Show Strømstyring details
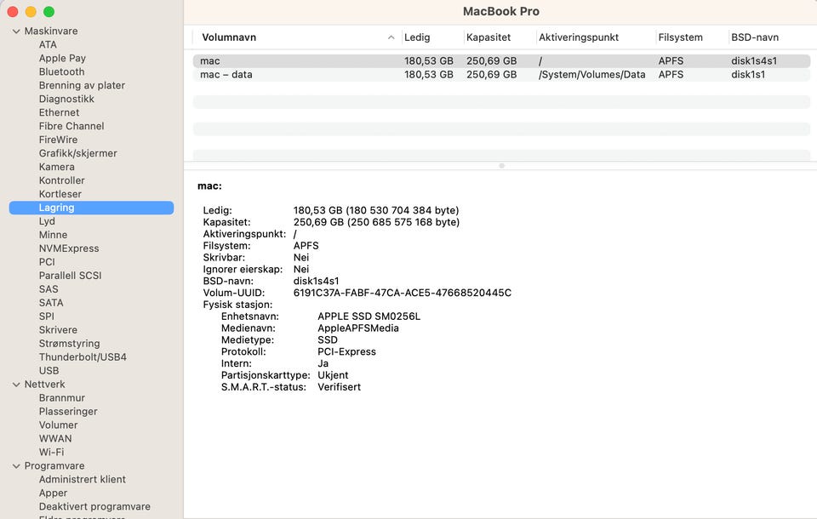 coord(69,344)
